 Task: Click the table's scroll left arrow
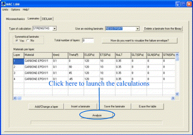[x=15, y=98]
